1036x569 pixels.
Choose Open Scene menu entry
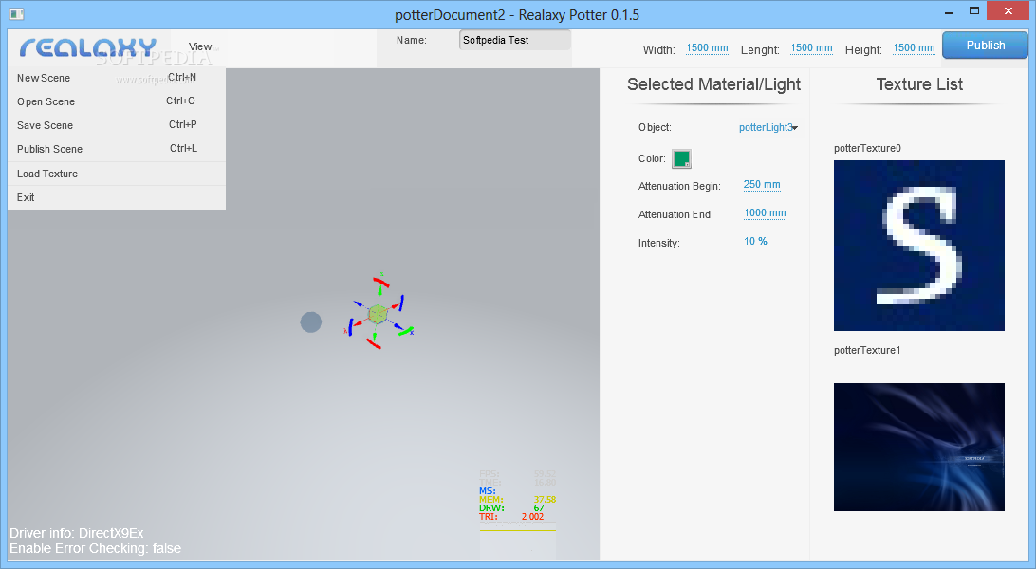click(x=117, y=101)
